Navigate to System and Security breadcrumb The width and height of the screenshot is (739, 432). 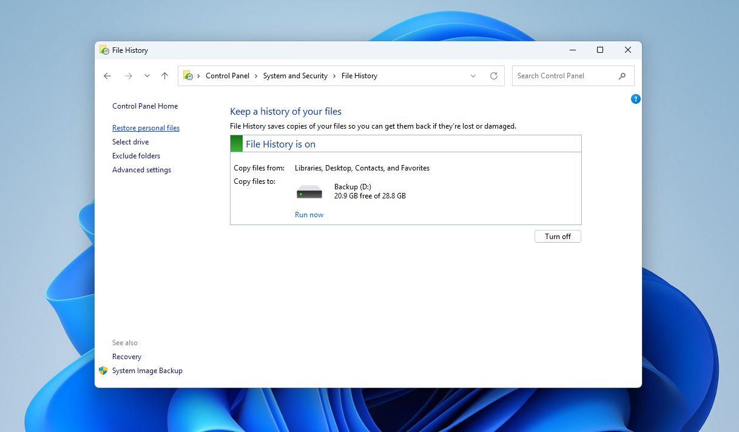[x=295, y=75]
